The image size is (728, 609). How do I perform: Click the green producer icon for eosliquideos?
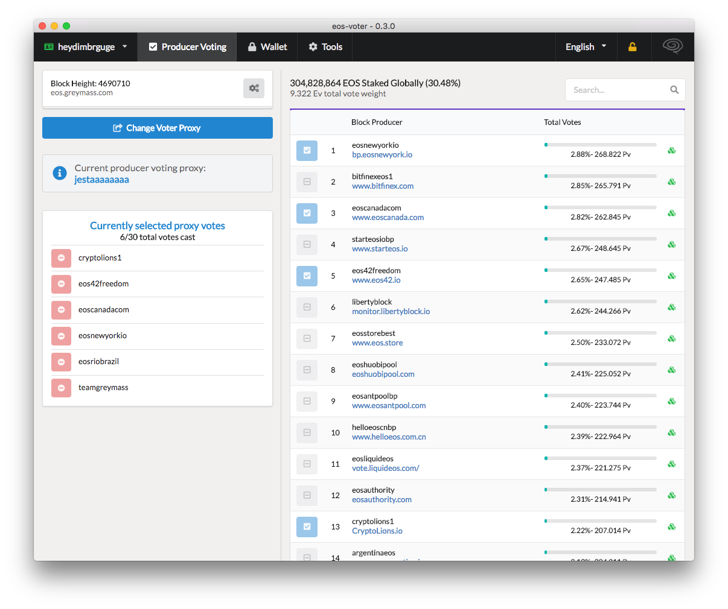[x=671, y=464]
